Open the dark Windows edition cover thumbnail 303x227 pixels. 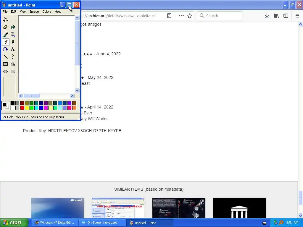(x=179, y=208)
